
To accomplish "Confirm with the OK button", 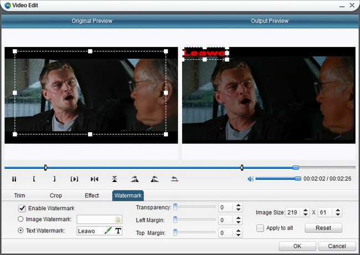I will coord(297,246).
